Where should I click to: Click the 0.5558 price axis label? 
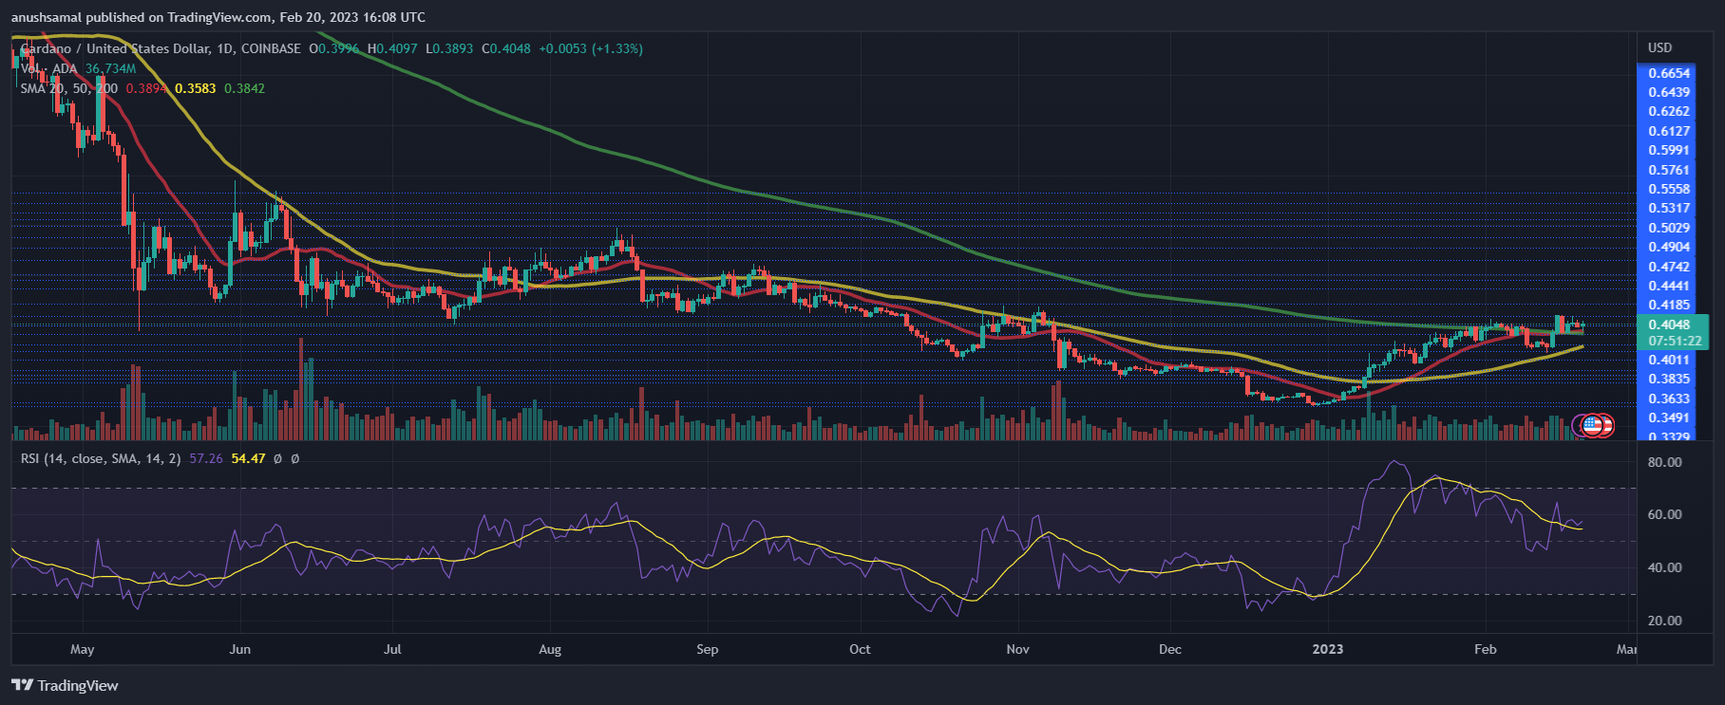pyautogui.click(x=1669, y=189)
